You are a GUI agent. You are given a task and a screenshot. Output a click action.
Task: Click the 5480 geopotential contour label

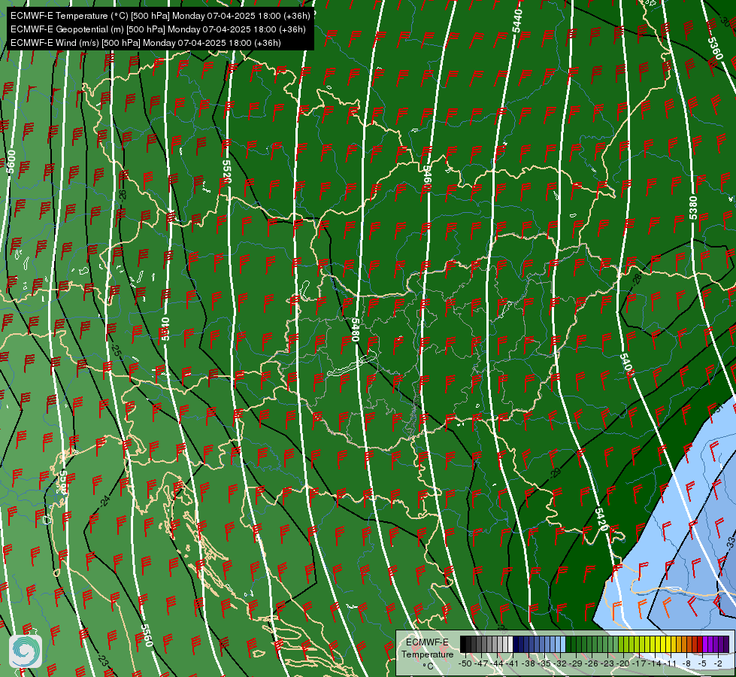pos(356,329)
